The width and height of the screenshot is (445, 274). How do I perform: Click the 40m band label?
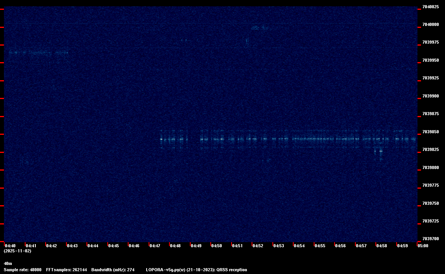(x=8, y=263)
